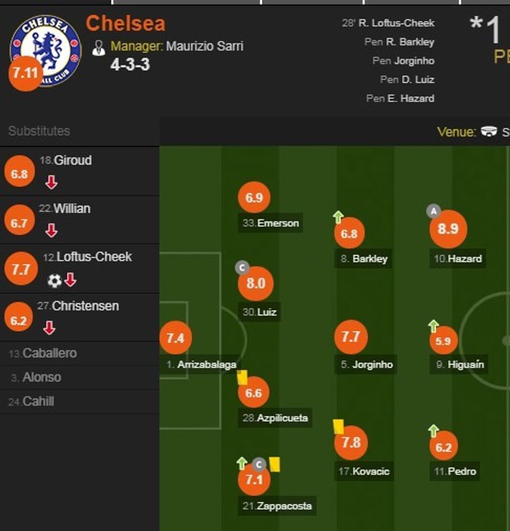Open Maurizio Sarri's manager profile
Screen dimensions: 510x531
[205, 46]
